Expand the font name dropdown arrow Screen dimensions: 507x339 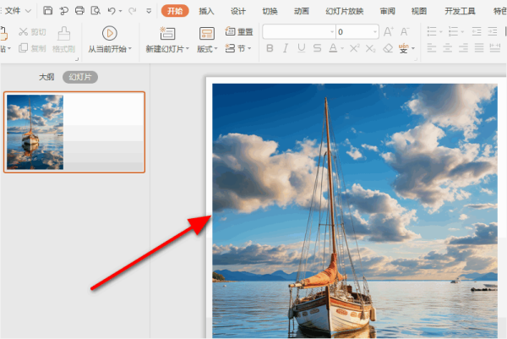pyautogui.click(x=332, y=31)
